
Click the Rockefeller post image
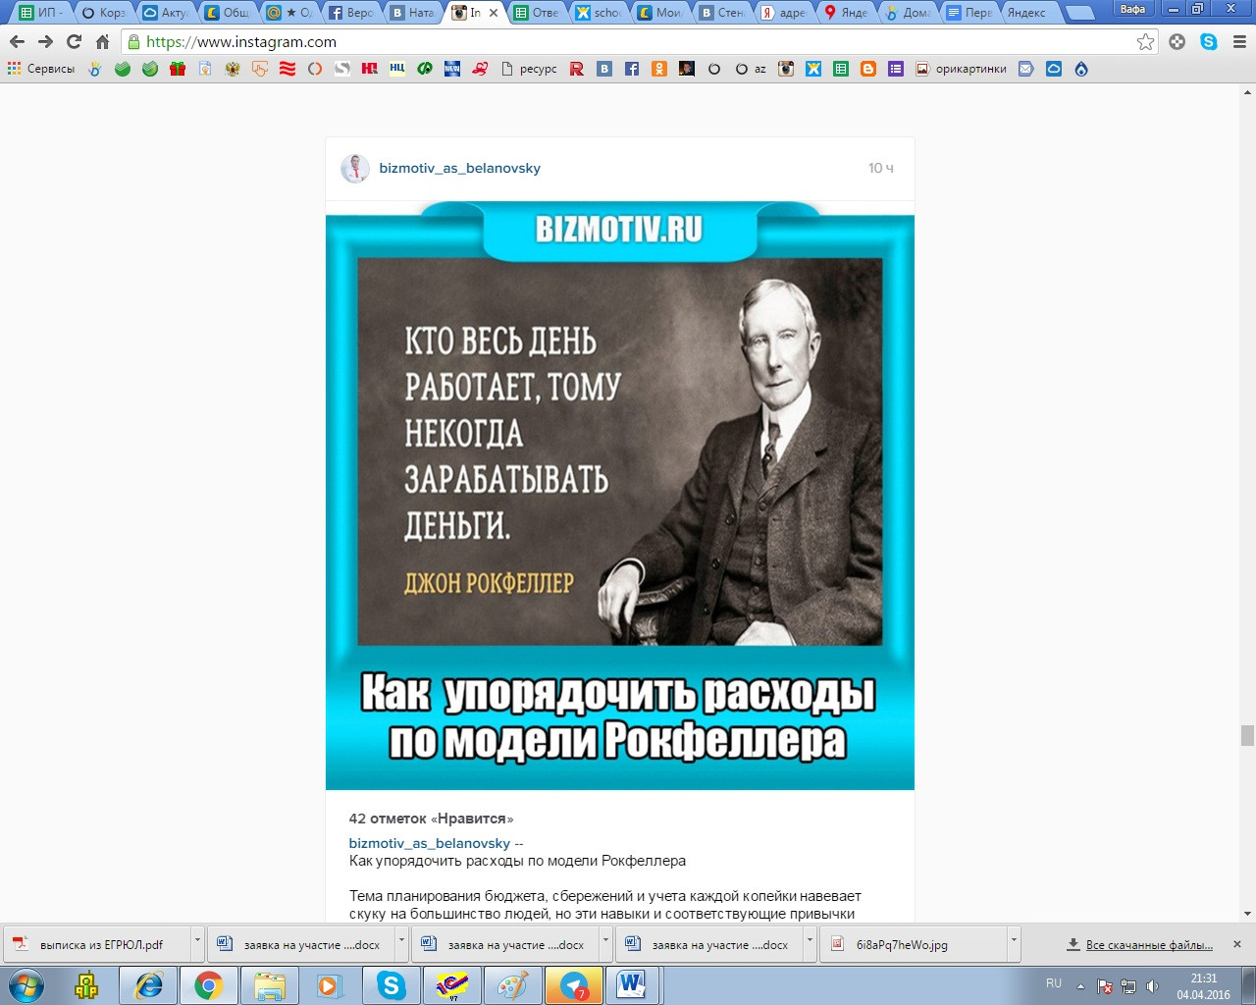tap(620, 495)
